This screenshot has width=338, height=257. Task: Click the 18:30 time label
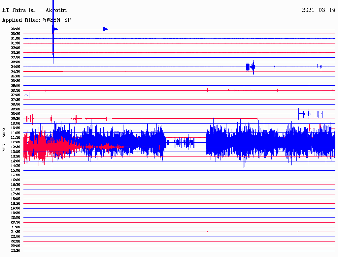[16, 203]
